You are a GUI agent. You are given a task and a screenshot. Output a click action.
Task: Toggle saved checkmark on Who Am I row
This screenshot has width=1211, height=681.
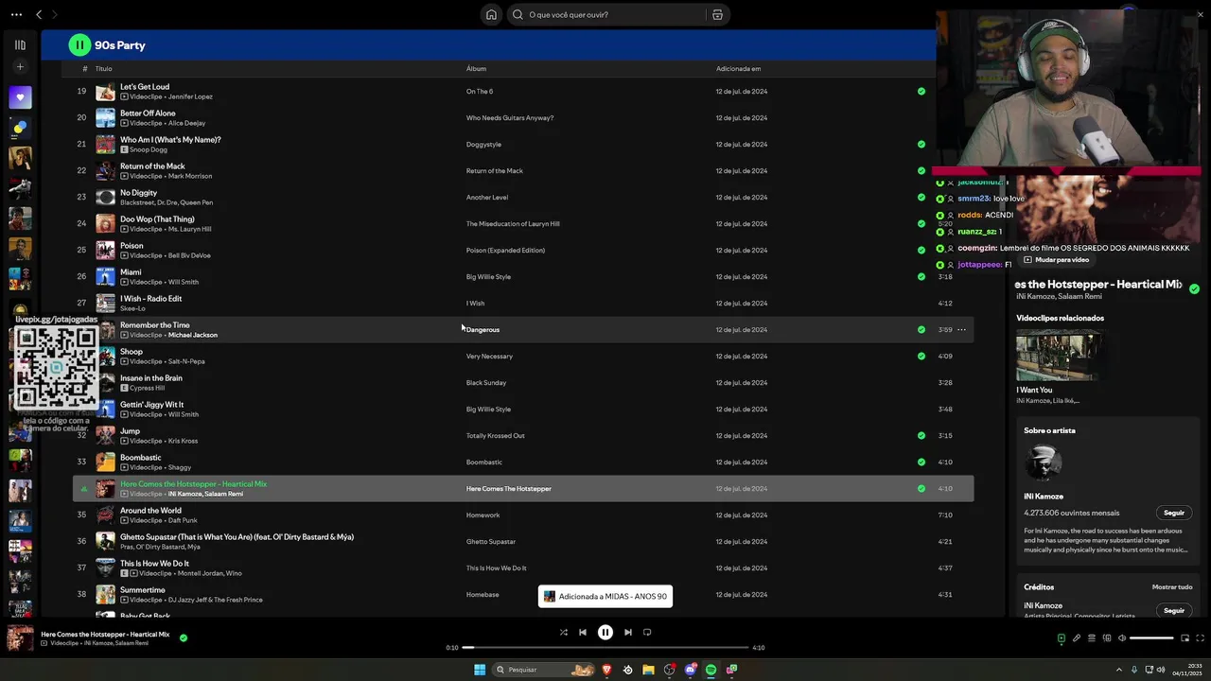[x=921, y=145]
